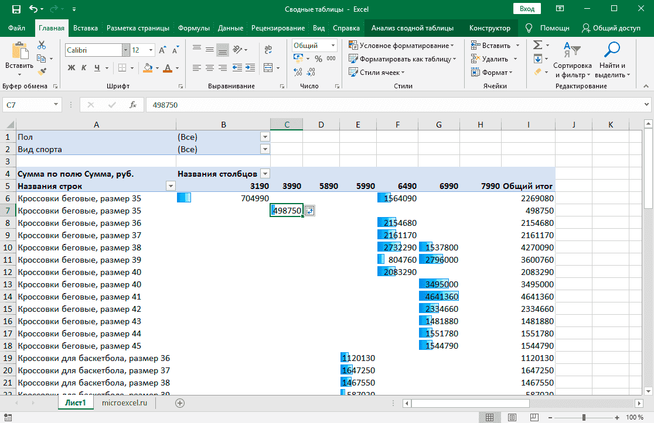This screenshot has width=654, height=423.
Task: Click the Общий доступ button
Action: (611, 28)
